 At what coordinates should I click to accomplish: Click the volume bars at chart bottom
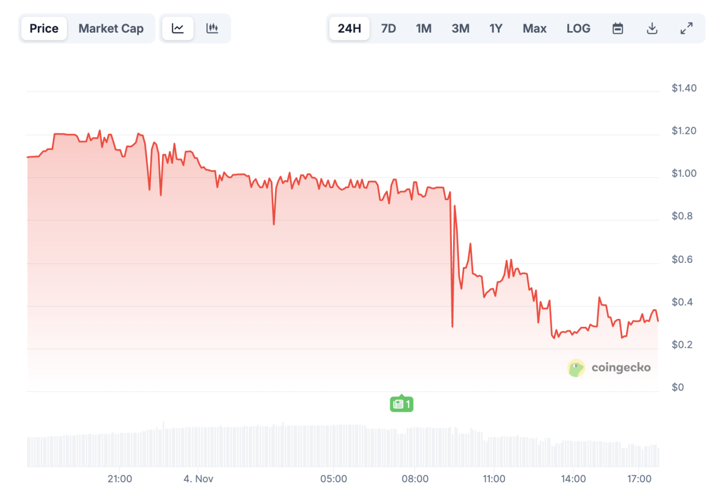tap(343, 446)
